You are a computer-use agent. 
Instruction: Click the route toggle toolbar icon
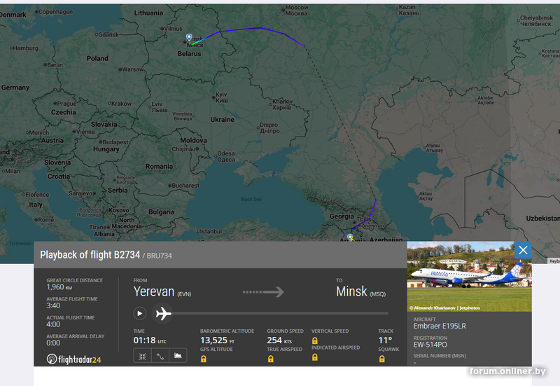160,356
